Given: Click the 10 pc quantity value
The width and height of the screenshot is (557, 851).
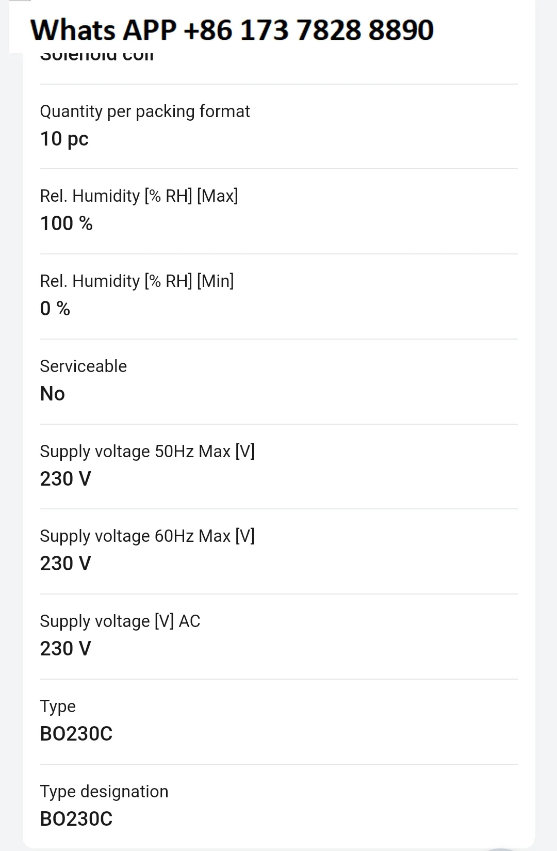Looking at the screenshot, I should [x=64, y=139].
